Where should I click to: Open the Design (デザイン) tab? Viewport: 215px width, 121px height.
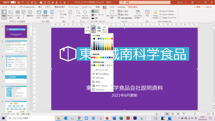[x=48, y=7]
